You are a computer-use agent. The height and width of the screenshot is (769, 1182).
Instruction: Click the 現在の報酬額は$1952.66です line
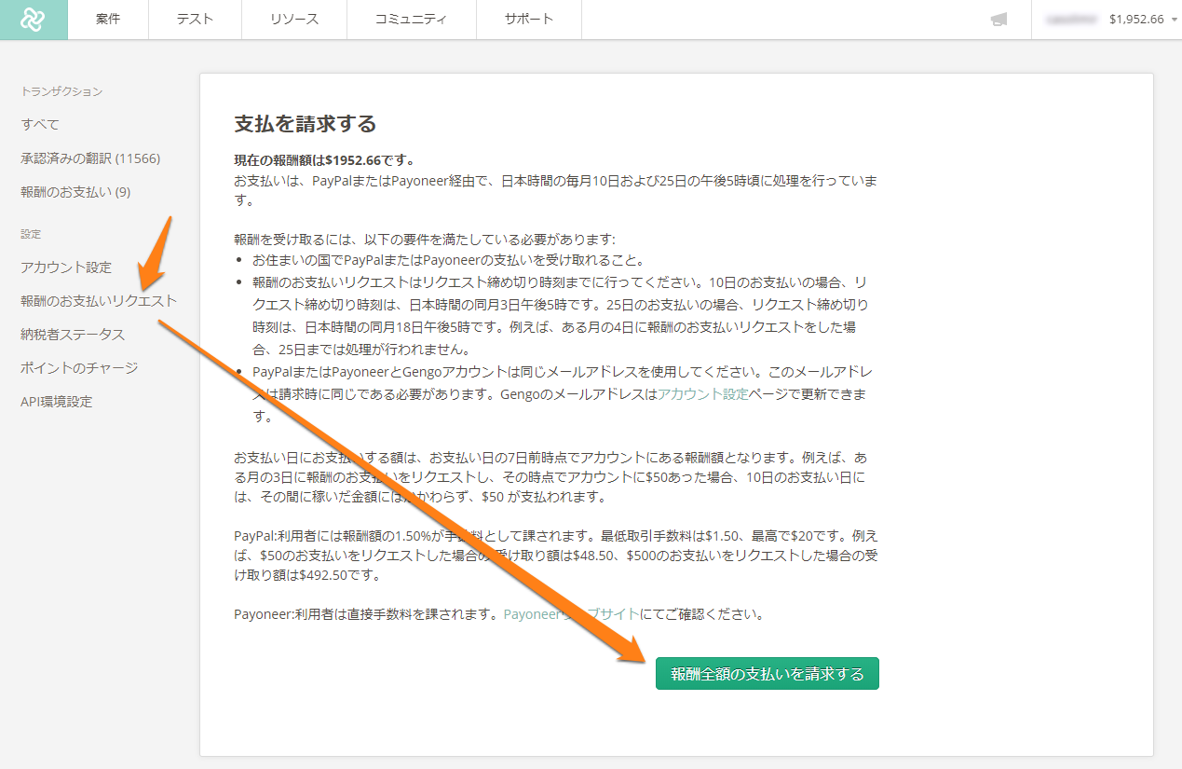[x=324, y=160]
